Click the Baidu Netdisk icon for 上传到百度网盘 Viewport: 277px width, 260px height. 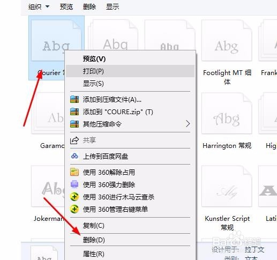pyautogui.click(x=74, y=156)
